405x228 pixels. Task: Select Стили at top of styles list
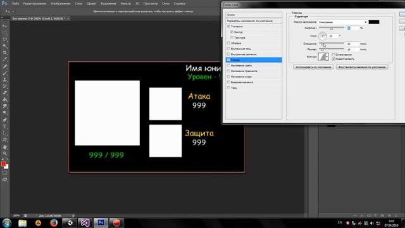(x=254, y=15)
